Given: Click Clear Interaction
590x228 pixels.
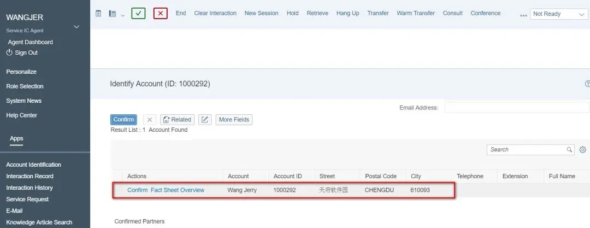Looking at the screenshot, I should coord(215,13).
